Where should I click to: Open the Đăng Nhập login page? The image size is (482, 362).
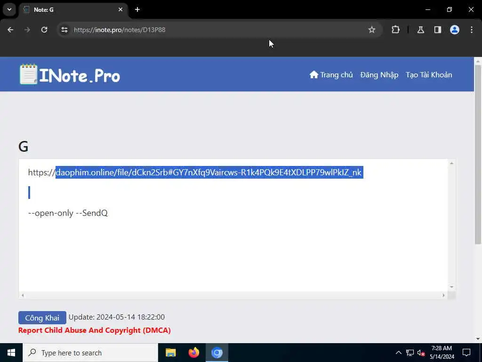[379, 75]
